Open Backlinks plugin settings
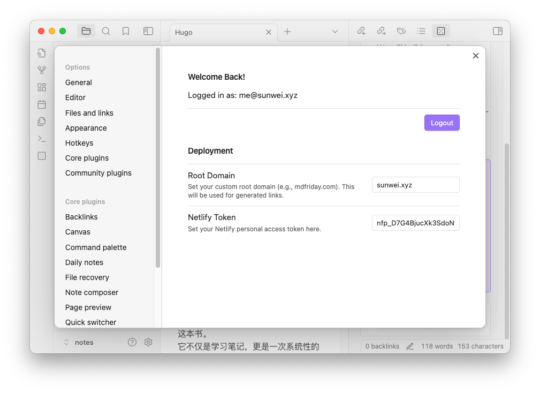Viewport: 540px width, 393px height. click(82, 217)
